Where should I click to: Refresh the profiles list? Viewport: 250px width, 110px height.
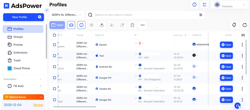click(x=244, y=25)
